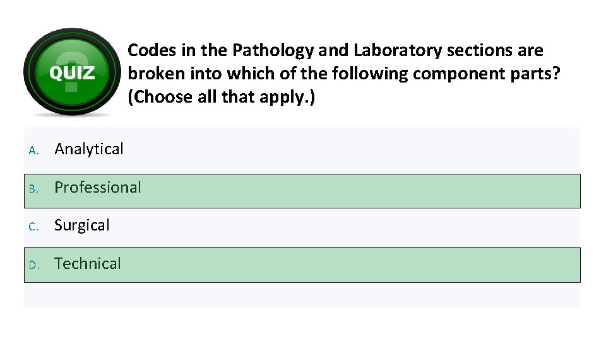Click the empty row below Technical

tap(302, 295)
